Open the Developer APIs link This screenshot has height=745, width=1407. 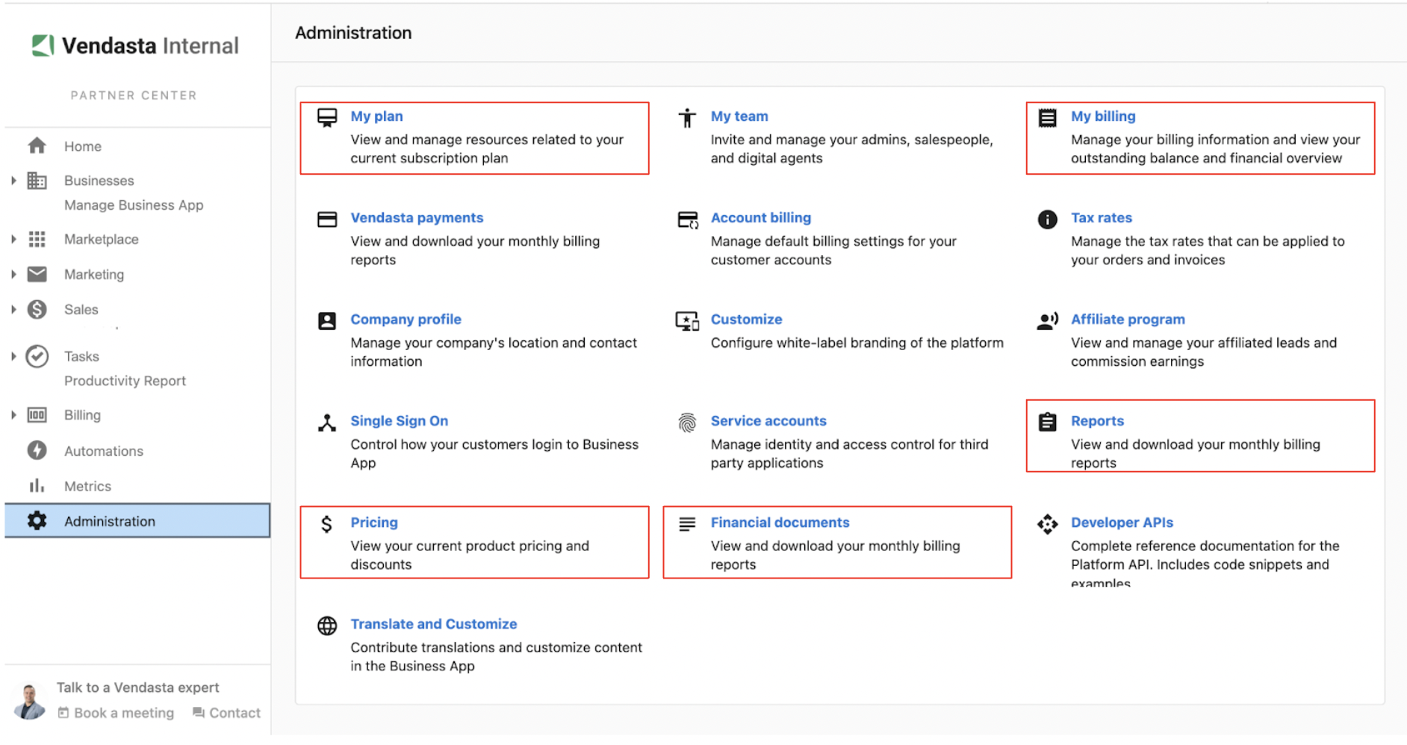tap(1122, 523)
